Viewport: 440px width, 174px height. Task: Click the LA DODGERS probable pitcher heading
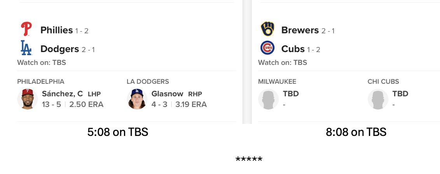(x=148, y=82)
